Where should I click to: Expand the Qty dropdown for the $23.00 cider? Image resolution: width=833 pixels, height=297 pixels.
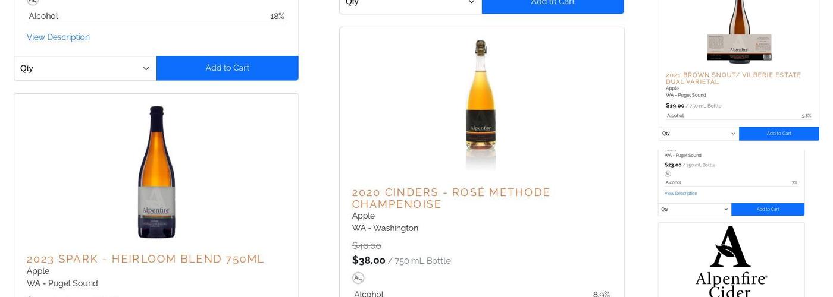point(694,210)
